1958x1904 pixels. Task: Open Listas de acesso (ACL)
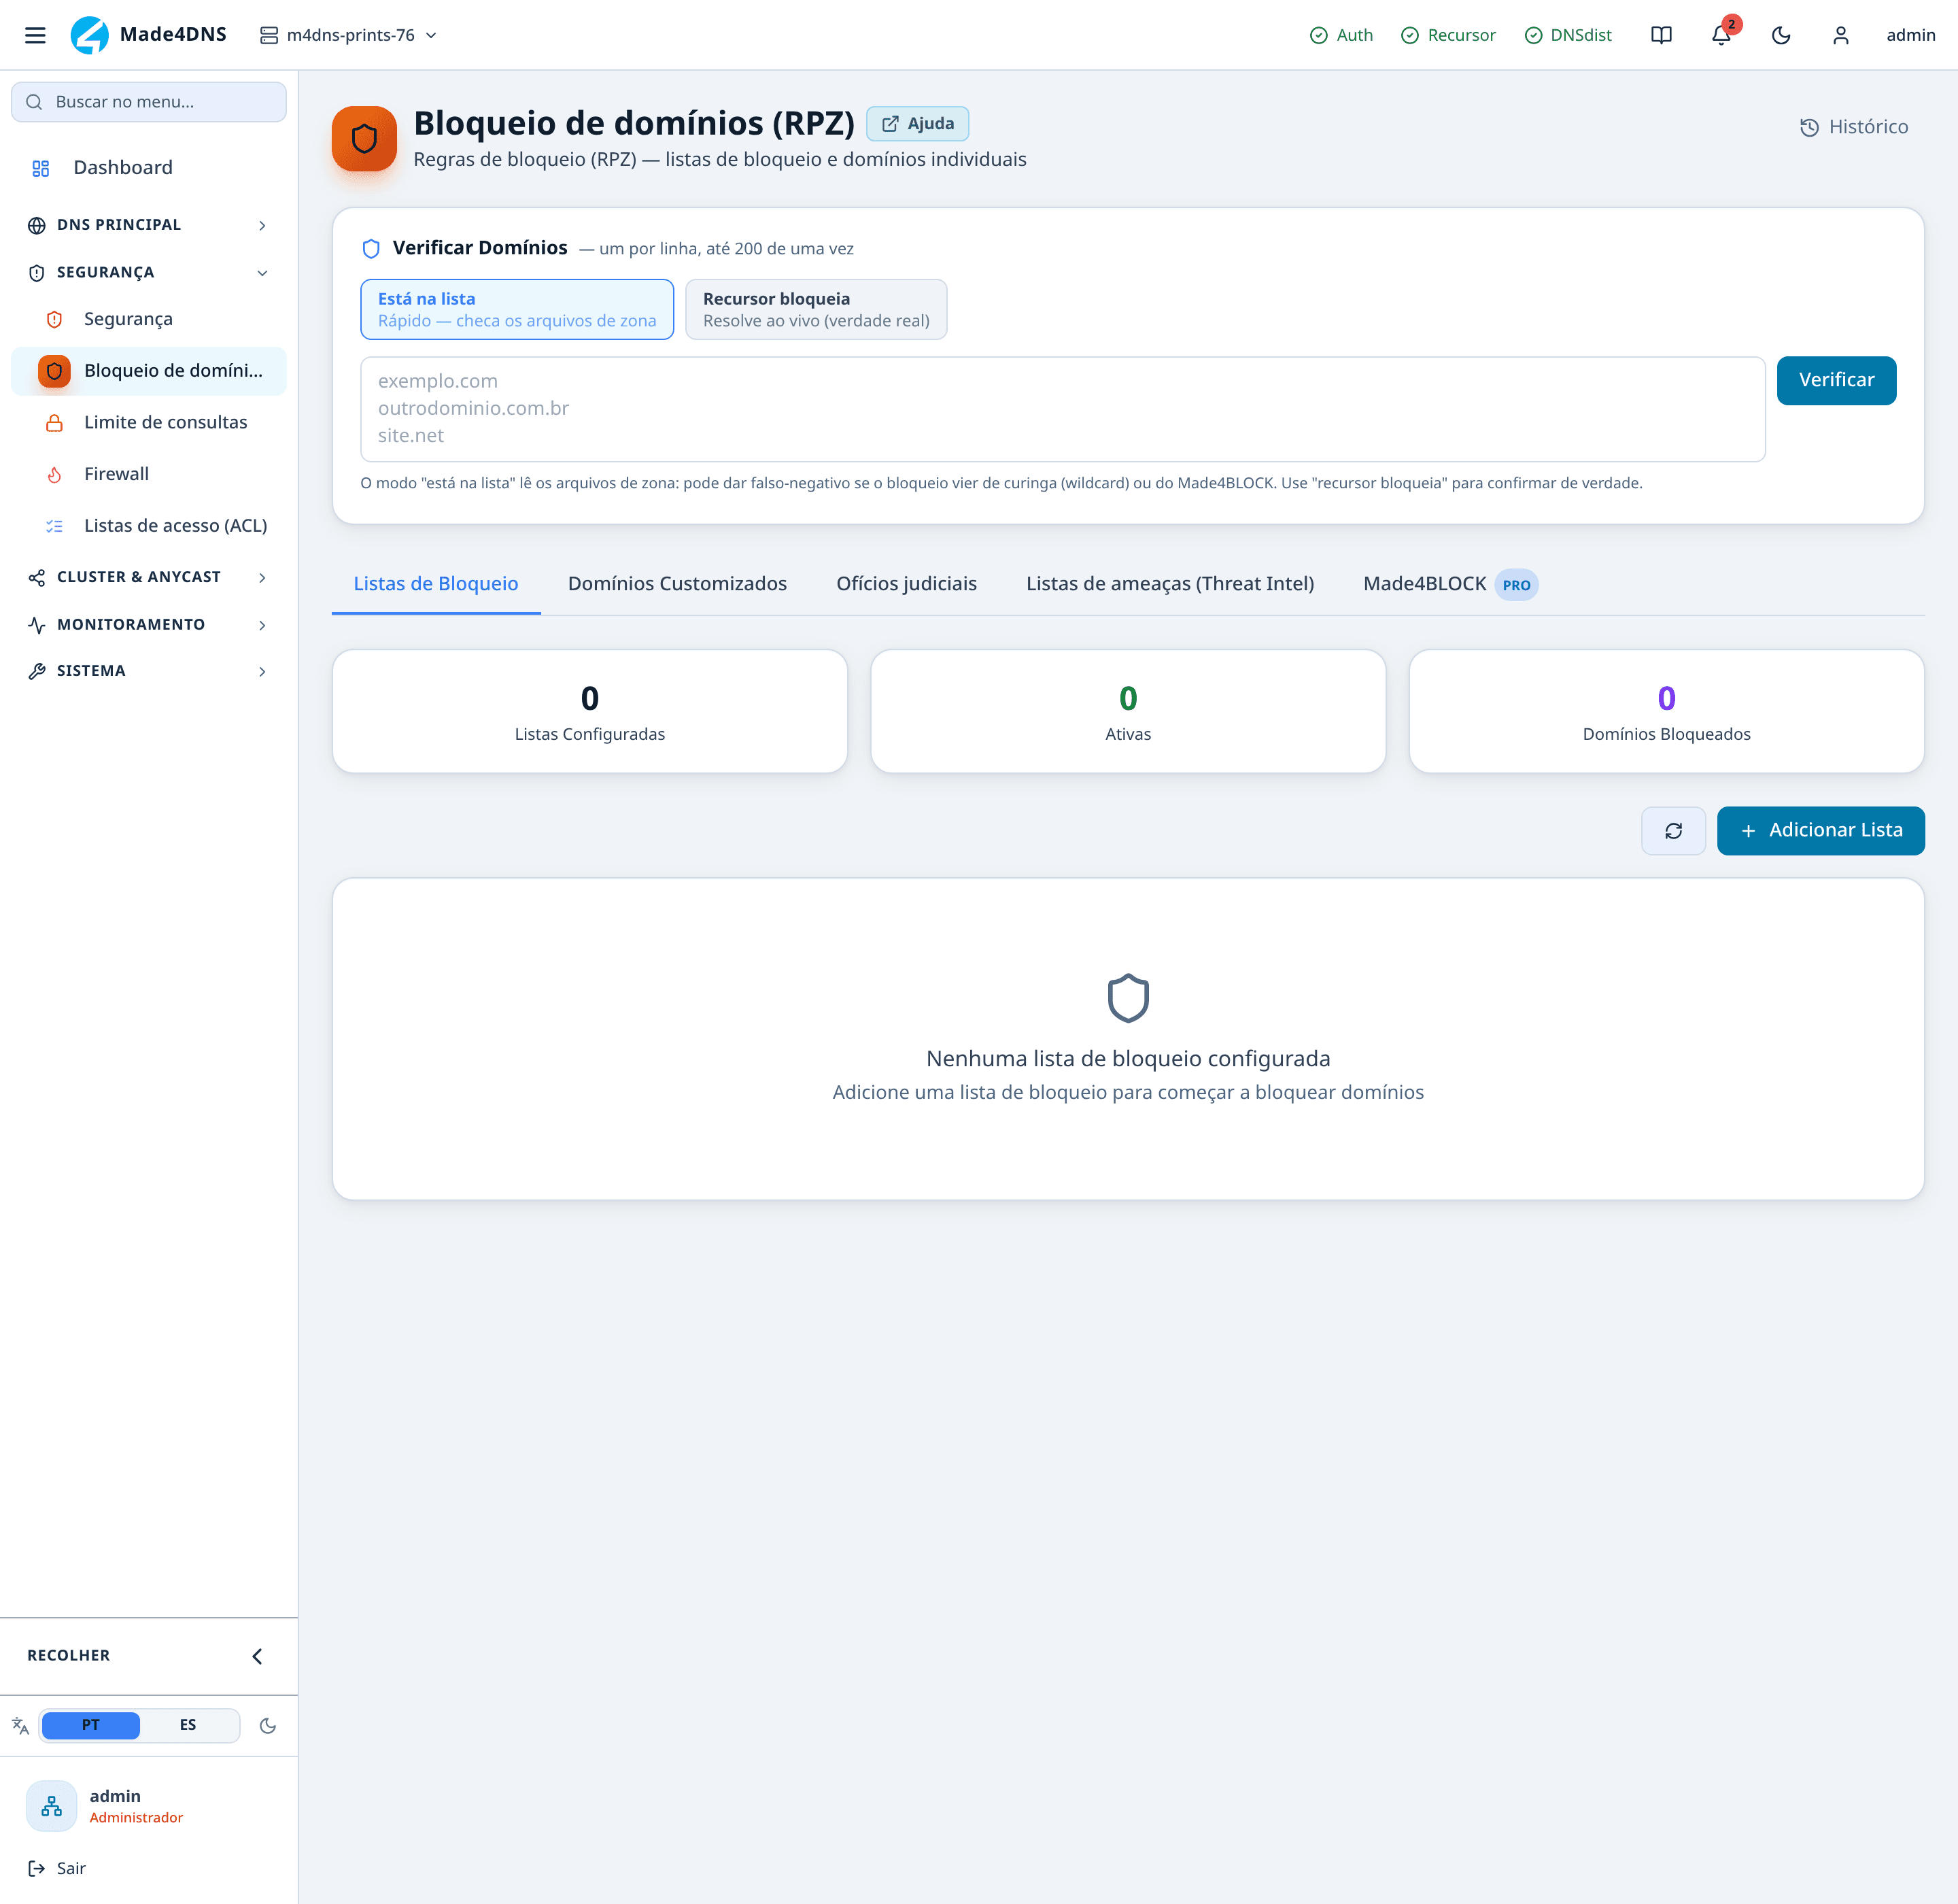[x=149, y=526]
